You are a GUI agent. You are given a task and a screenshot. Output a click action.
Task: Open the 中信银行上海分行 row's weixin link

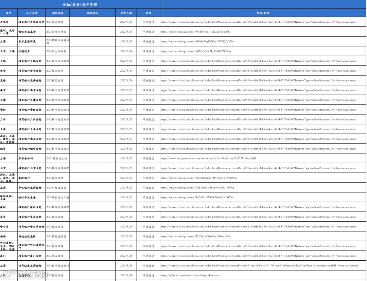(x=197, y=188)
